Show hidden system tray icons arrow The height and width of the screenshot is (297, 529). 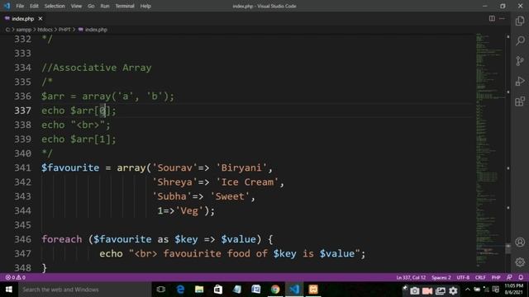[x=468, y=290]
